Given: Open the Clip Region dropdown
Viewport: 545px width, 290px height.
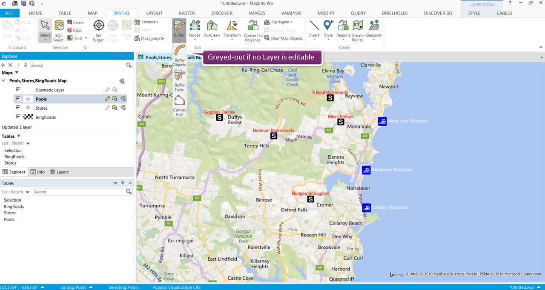Looking at the screenshot, I should 278,22.
